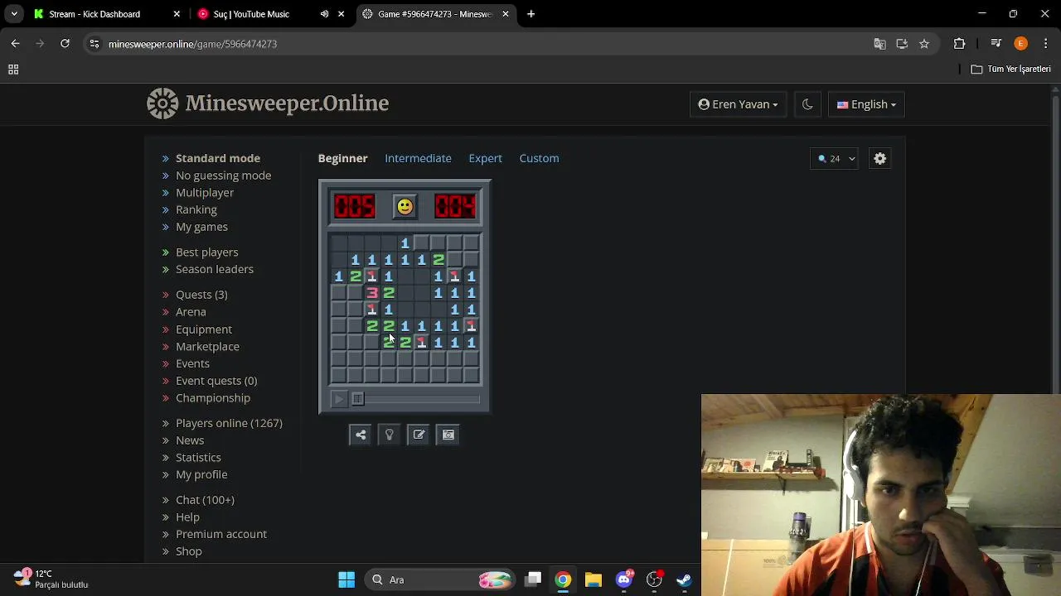View Players online (1267)

click(x=229, y=423)
